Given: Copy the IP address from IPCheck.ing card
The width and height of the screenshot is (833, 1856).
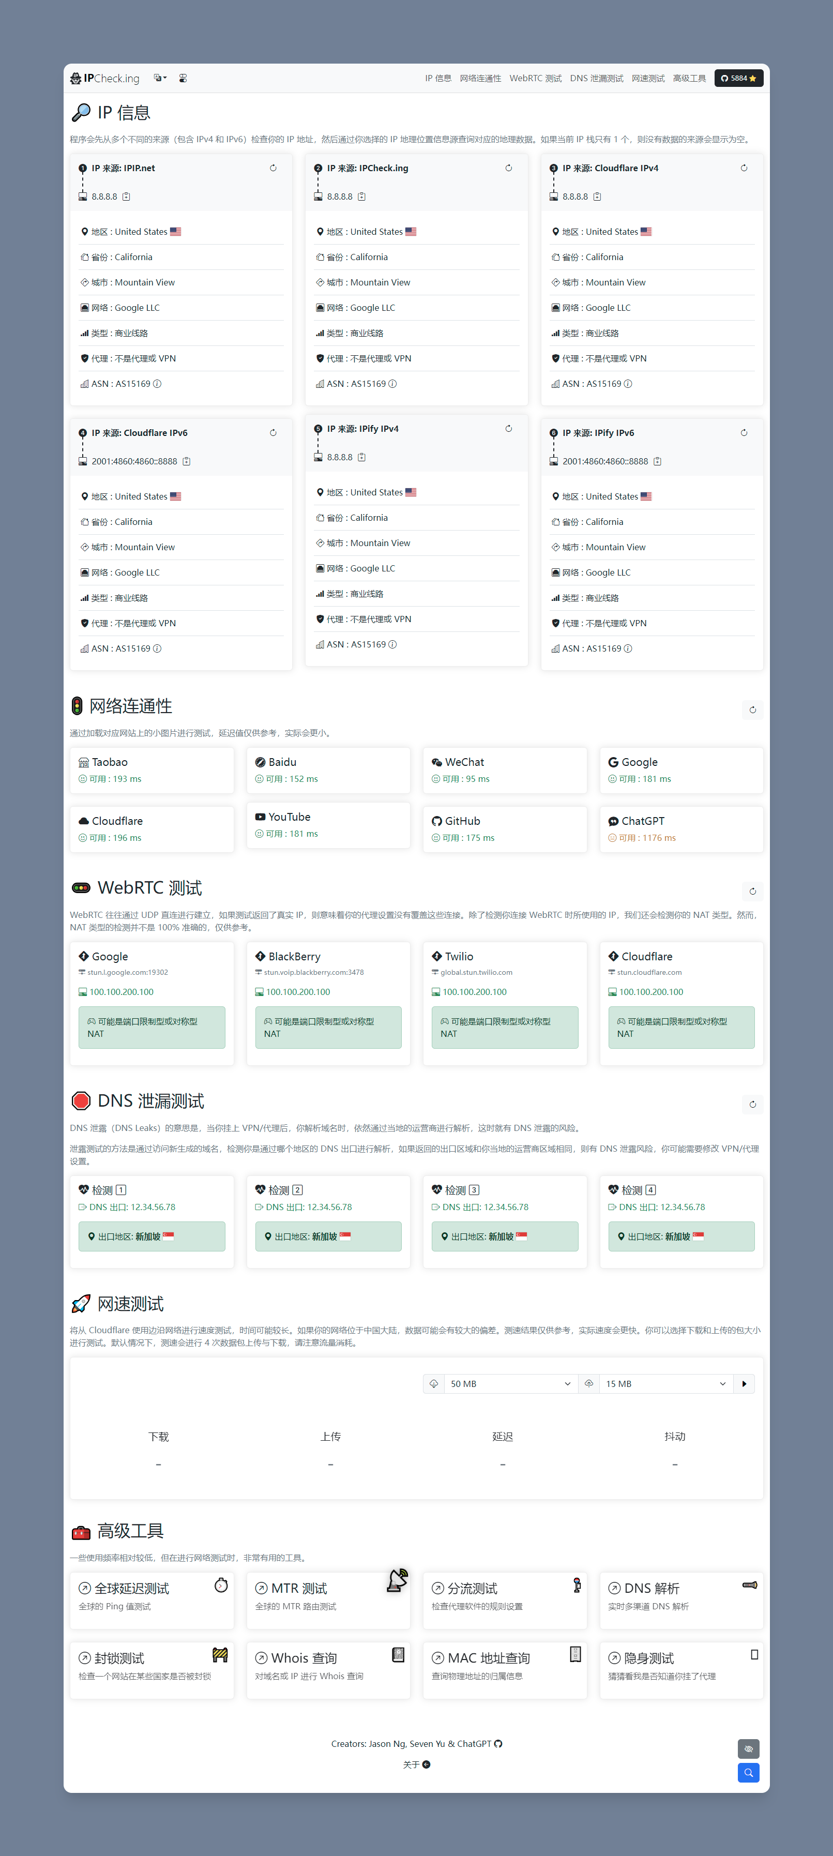Looking at the screenshot, I should [x=362, y=197].
